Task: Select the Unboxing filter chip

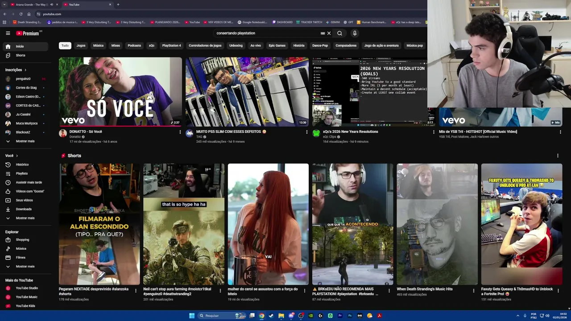Action: [236, 45]
